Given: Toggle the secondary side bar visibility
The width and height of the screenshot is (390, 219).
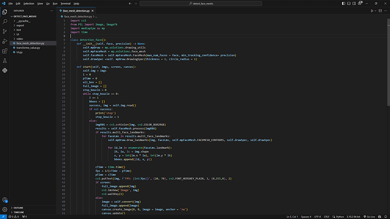Looking at the screenshot, I should (x=354, y=4).
